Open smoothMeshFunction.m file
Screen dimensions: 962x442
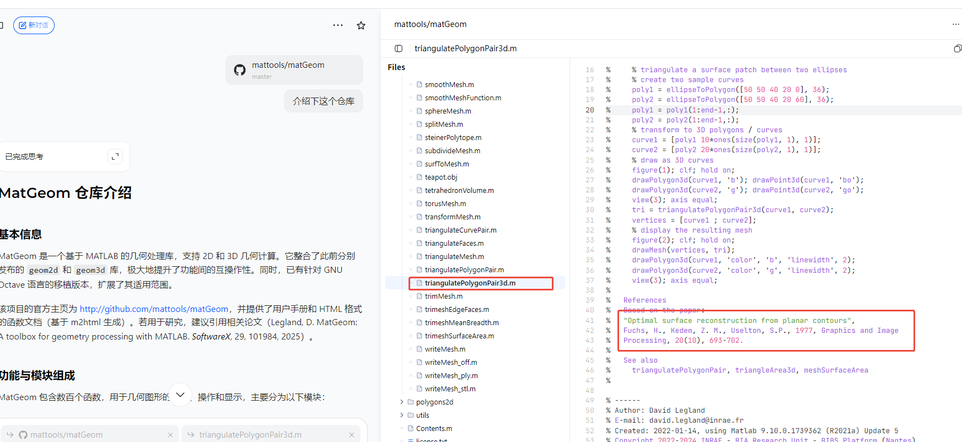click(x=463, y=98)
